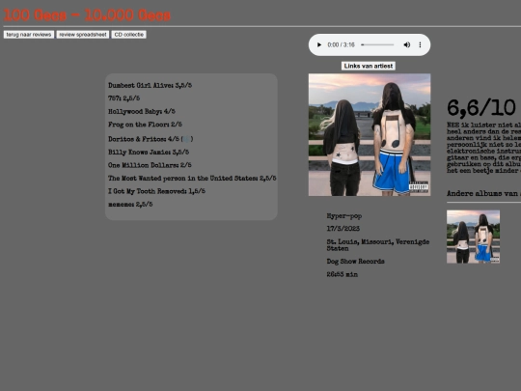
Task: Select 'Hollywood Baby: 4/5' track text
Action: 142,111
